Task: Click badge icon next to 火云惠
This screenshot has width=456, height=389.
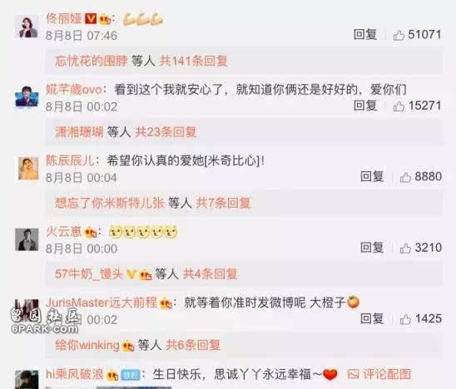Action: [x=90, y=232]
